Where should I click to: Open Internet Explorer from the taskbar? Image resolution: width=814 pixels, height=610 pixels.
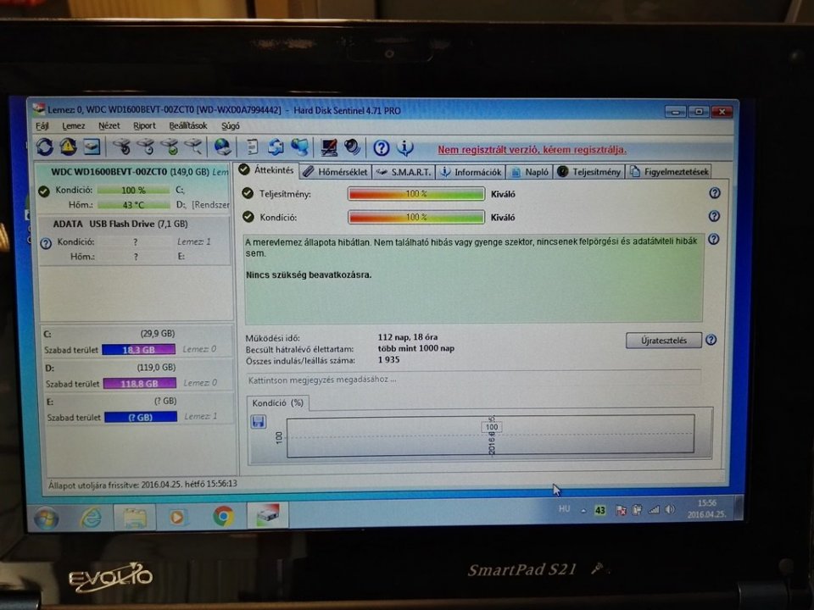coord(91,517)
